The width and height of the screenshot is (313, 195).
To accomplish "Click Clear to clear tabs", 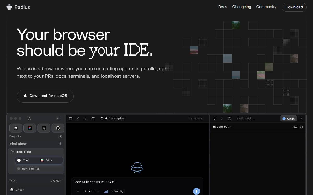I will [x=55, y=181].
